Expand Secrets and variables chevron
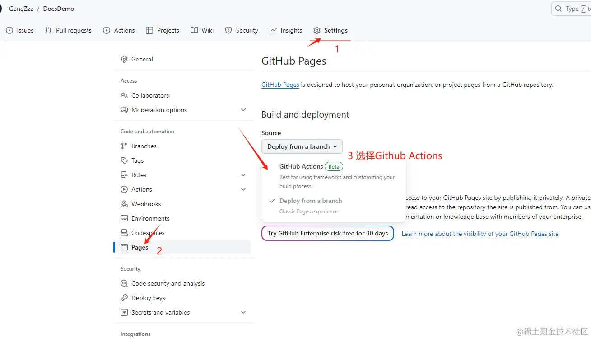The height and width of the screenshot is (339, 591). [243, 312]
